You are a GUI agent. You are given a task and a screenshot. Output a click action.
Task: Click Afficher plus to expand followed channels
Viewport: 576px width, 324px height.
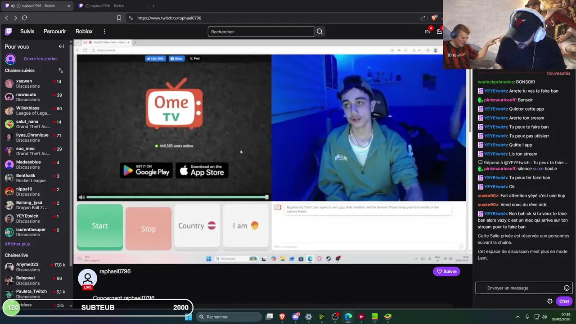pyautogui.click(x=17, y=244)
